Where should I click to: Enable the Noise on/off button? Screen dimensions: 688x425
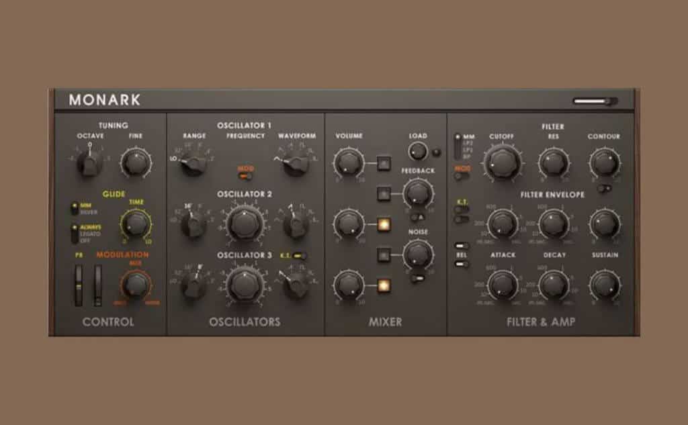coord(384,254)
